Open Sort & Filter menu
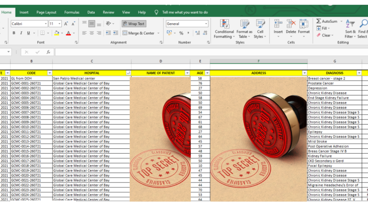The image size is (368, 207). (x=350, y=29)
